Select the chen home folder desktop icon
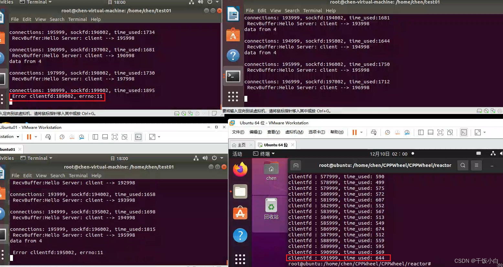The image size is (503, 267). (x=271, y=171)
